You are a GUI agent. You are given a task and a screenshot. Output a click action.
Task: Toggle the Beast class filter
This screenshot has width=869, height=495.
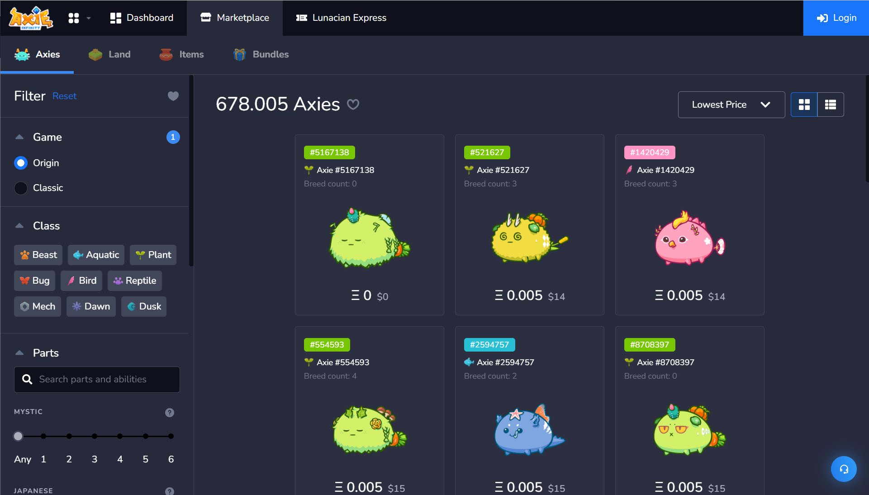click(38, 255)
